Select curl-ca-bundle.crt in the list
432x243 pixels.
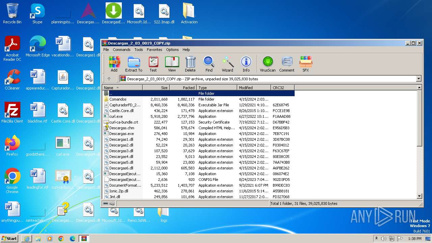198,122
